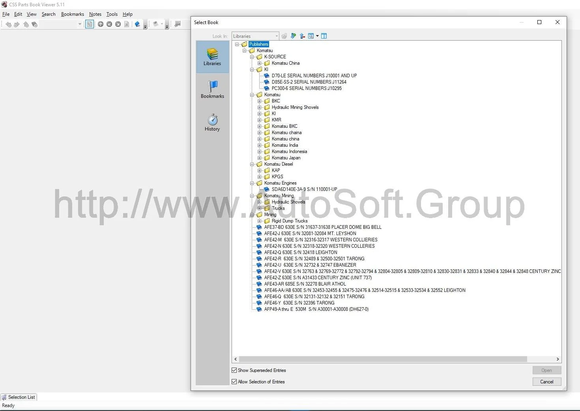This screenshot has height=411, width=580.
Task: Open the Look In Libraries dropdown
Action: pos(276,36)
